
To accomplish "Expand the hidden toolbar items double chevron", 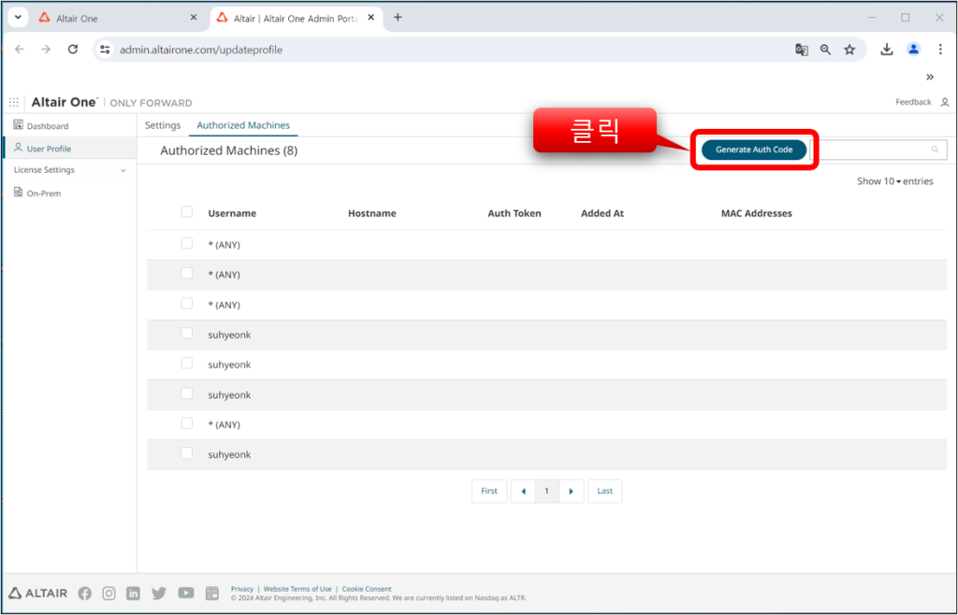I will [929, 77].
